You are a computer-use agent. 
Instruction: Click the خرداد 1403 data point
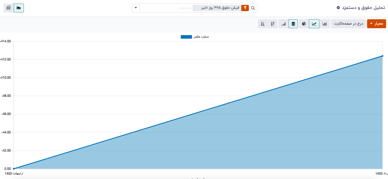382,56
